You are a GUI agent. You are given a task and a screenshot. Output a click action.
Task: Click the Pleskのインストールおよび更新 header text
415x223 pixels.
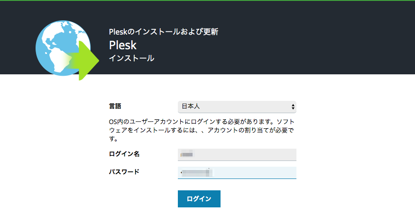163,32
